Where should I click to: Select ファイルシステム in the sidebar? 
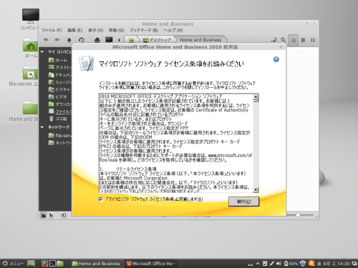pos(59,111)
